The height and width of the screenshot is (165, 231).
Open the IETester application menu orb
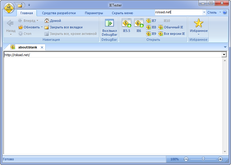[x=9, y=8]
